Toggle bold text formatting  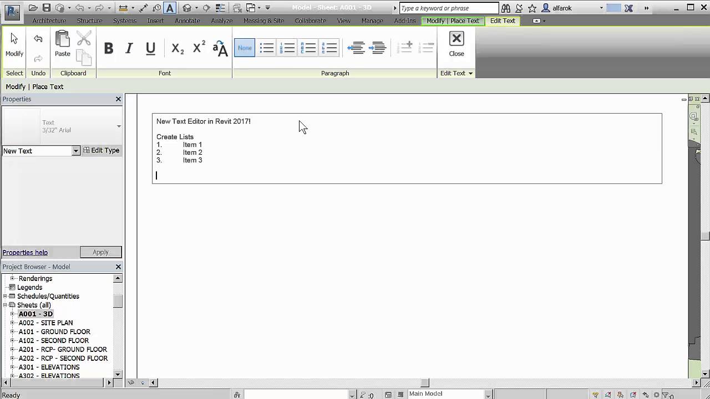click(x=109, y=48)
